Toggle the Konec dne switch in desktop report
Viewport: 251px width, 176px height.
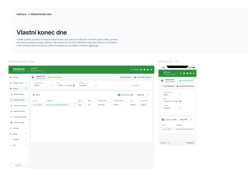119,95
